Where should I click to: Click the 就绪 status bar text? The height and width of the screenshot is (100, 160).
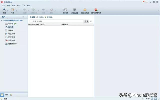(x=5, y=99)
